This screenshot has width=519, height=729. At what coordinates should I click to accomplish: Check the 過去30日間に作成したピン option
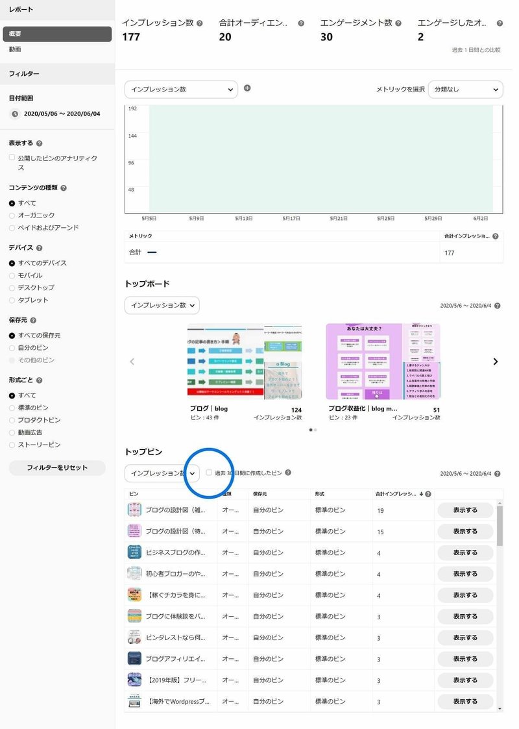[x=209, y=473]
